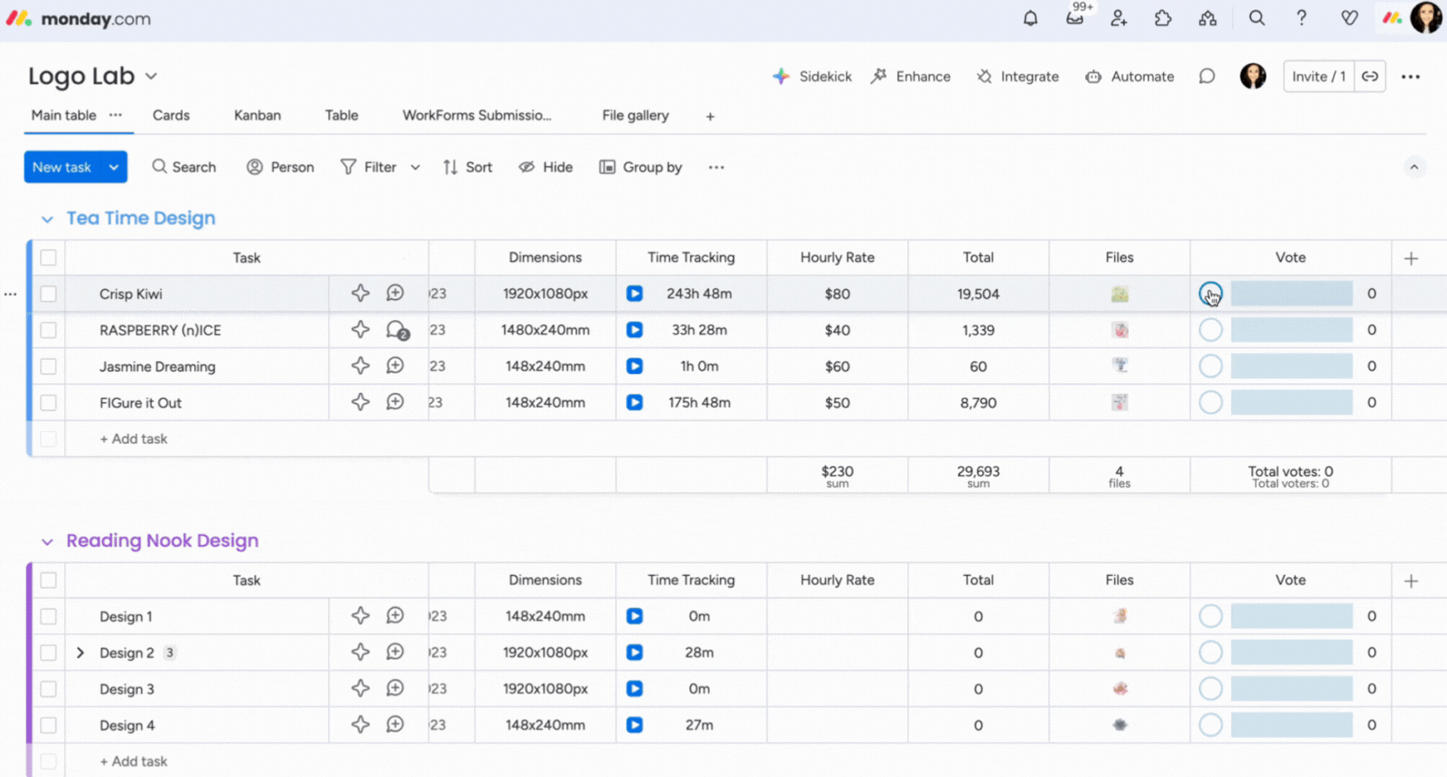
Task: Open the help question mark icon
Action: [1300, 18]
